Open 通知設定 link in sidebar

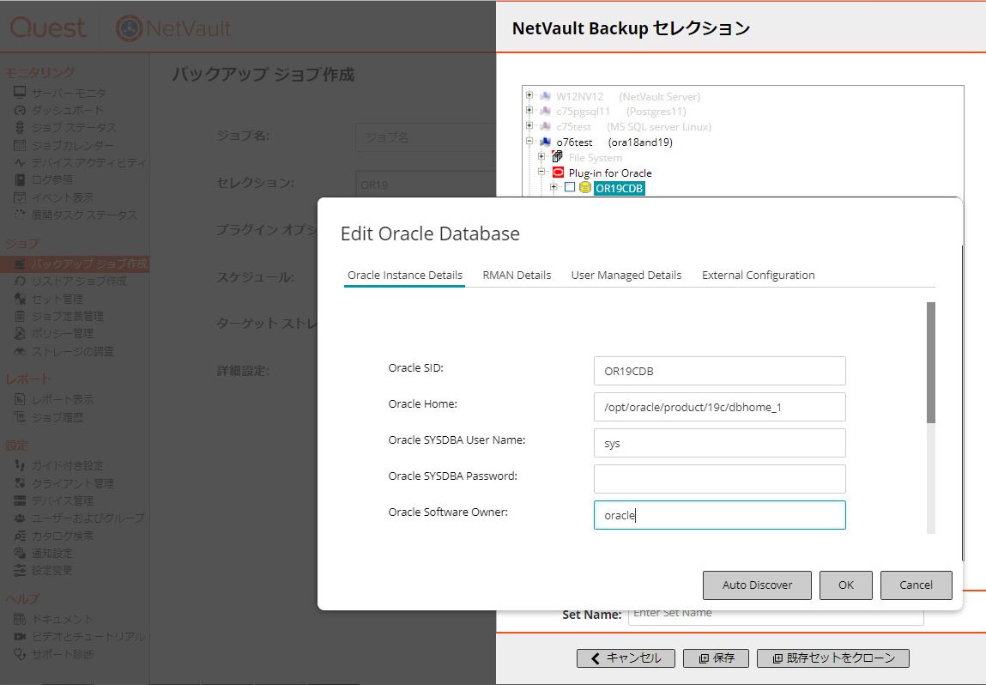[52, 554]
